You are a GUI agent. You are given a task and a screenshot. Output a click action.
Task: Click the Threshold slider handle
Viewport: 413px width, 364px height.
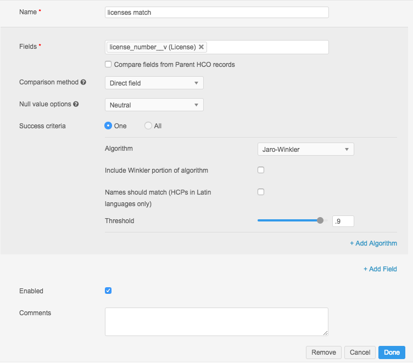click(x=320, y=220)
